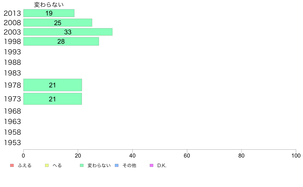Click the 100 tick on the x-axis

pyautogui.click(x=296, y=155)
